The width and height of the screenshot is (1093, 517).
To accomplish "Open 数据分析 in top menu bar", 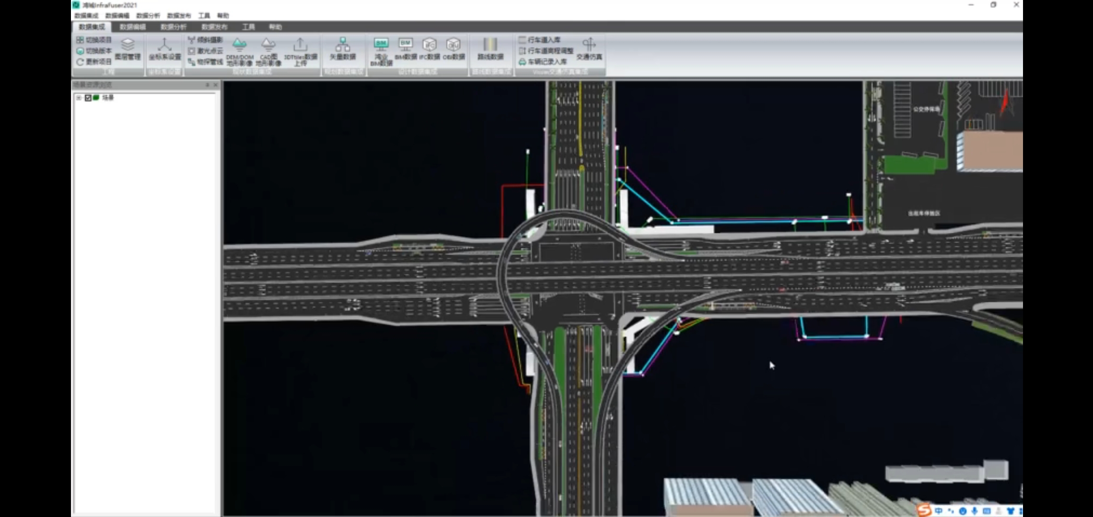I will [148, 16].
